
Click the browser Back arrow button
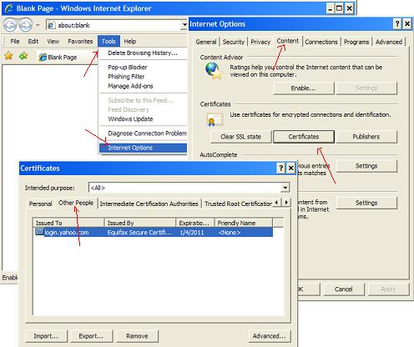10,25
